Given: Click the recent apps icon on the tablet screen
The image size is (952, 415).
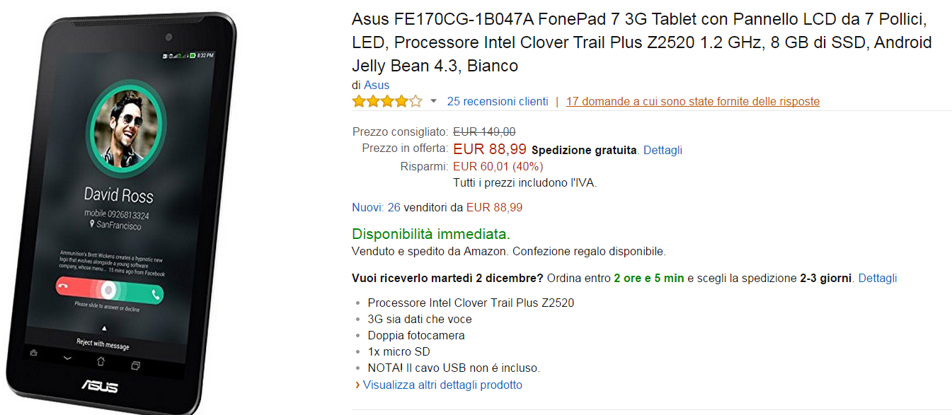Looking at the screenshot, I should click(x=136, y=364).
